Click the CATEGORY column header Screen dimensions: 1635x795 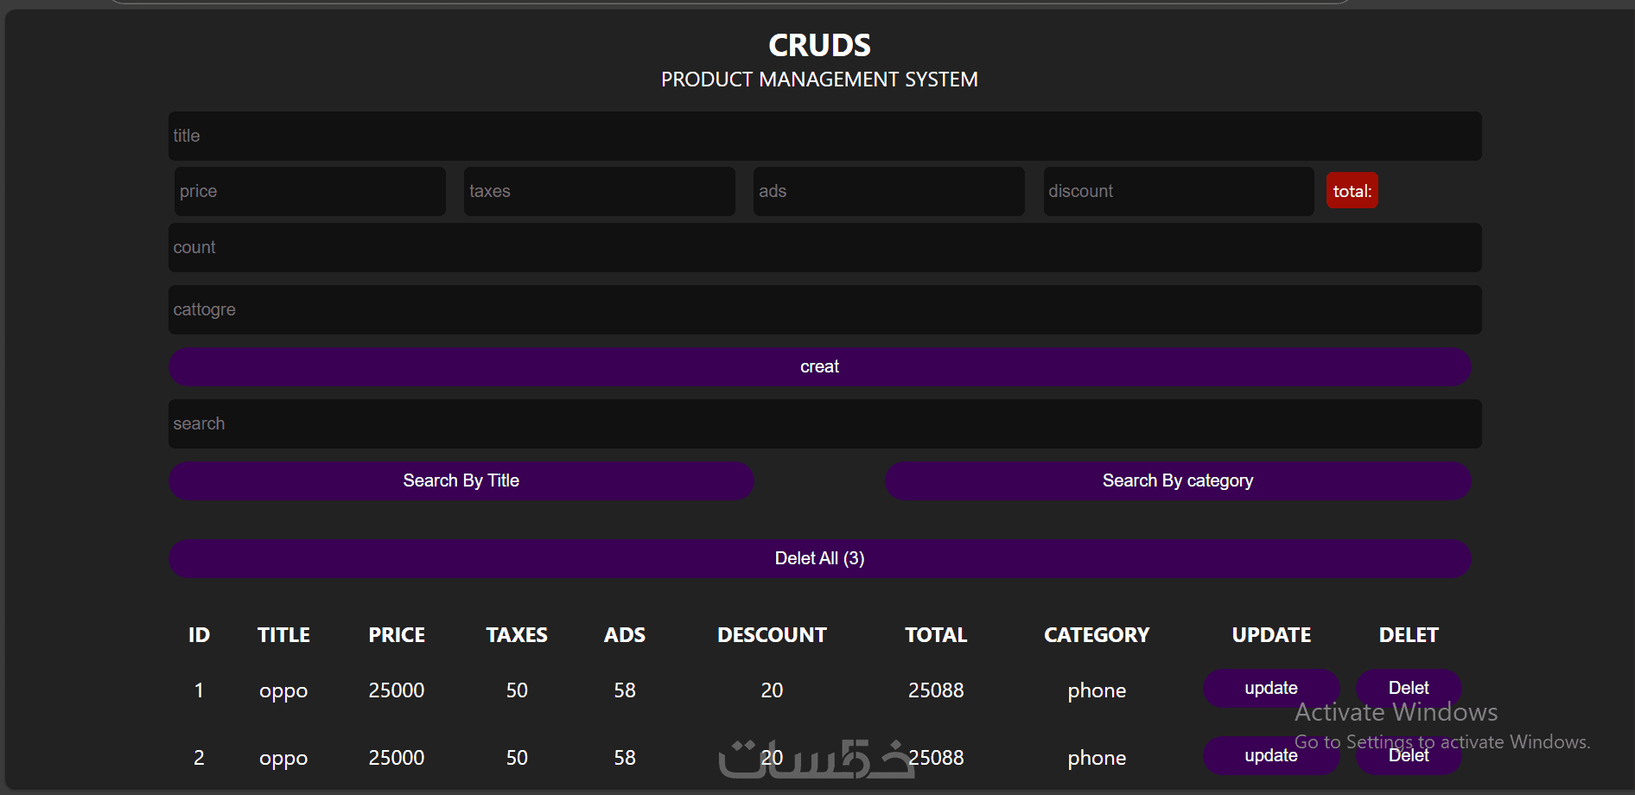[x=1097, y=635]
